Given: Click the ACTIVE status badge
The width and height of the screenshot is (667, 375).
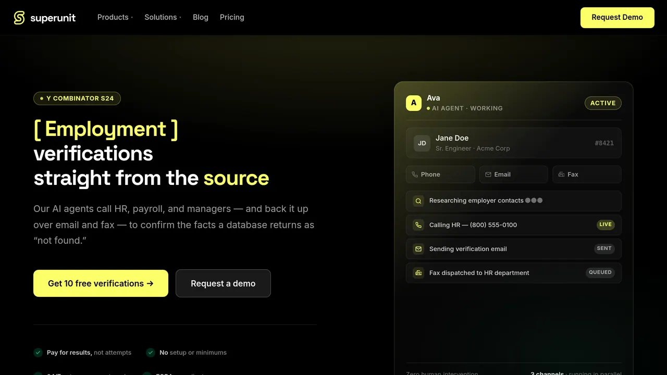Looking at the screenshot, I should point(603,103).
